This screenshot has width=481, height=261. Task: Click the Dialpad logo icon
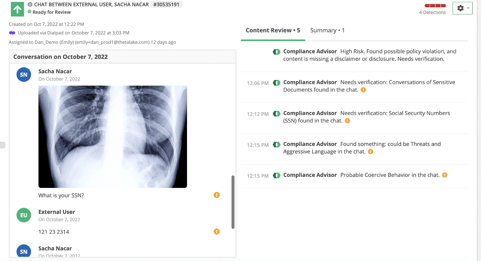[x=12, y=33]
